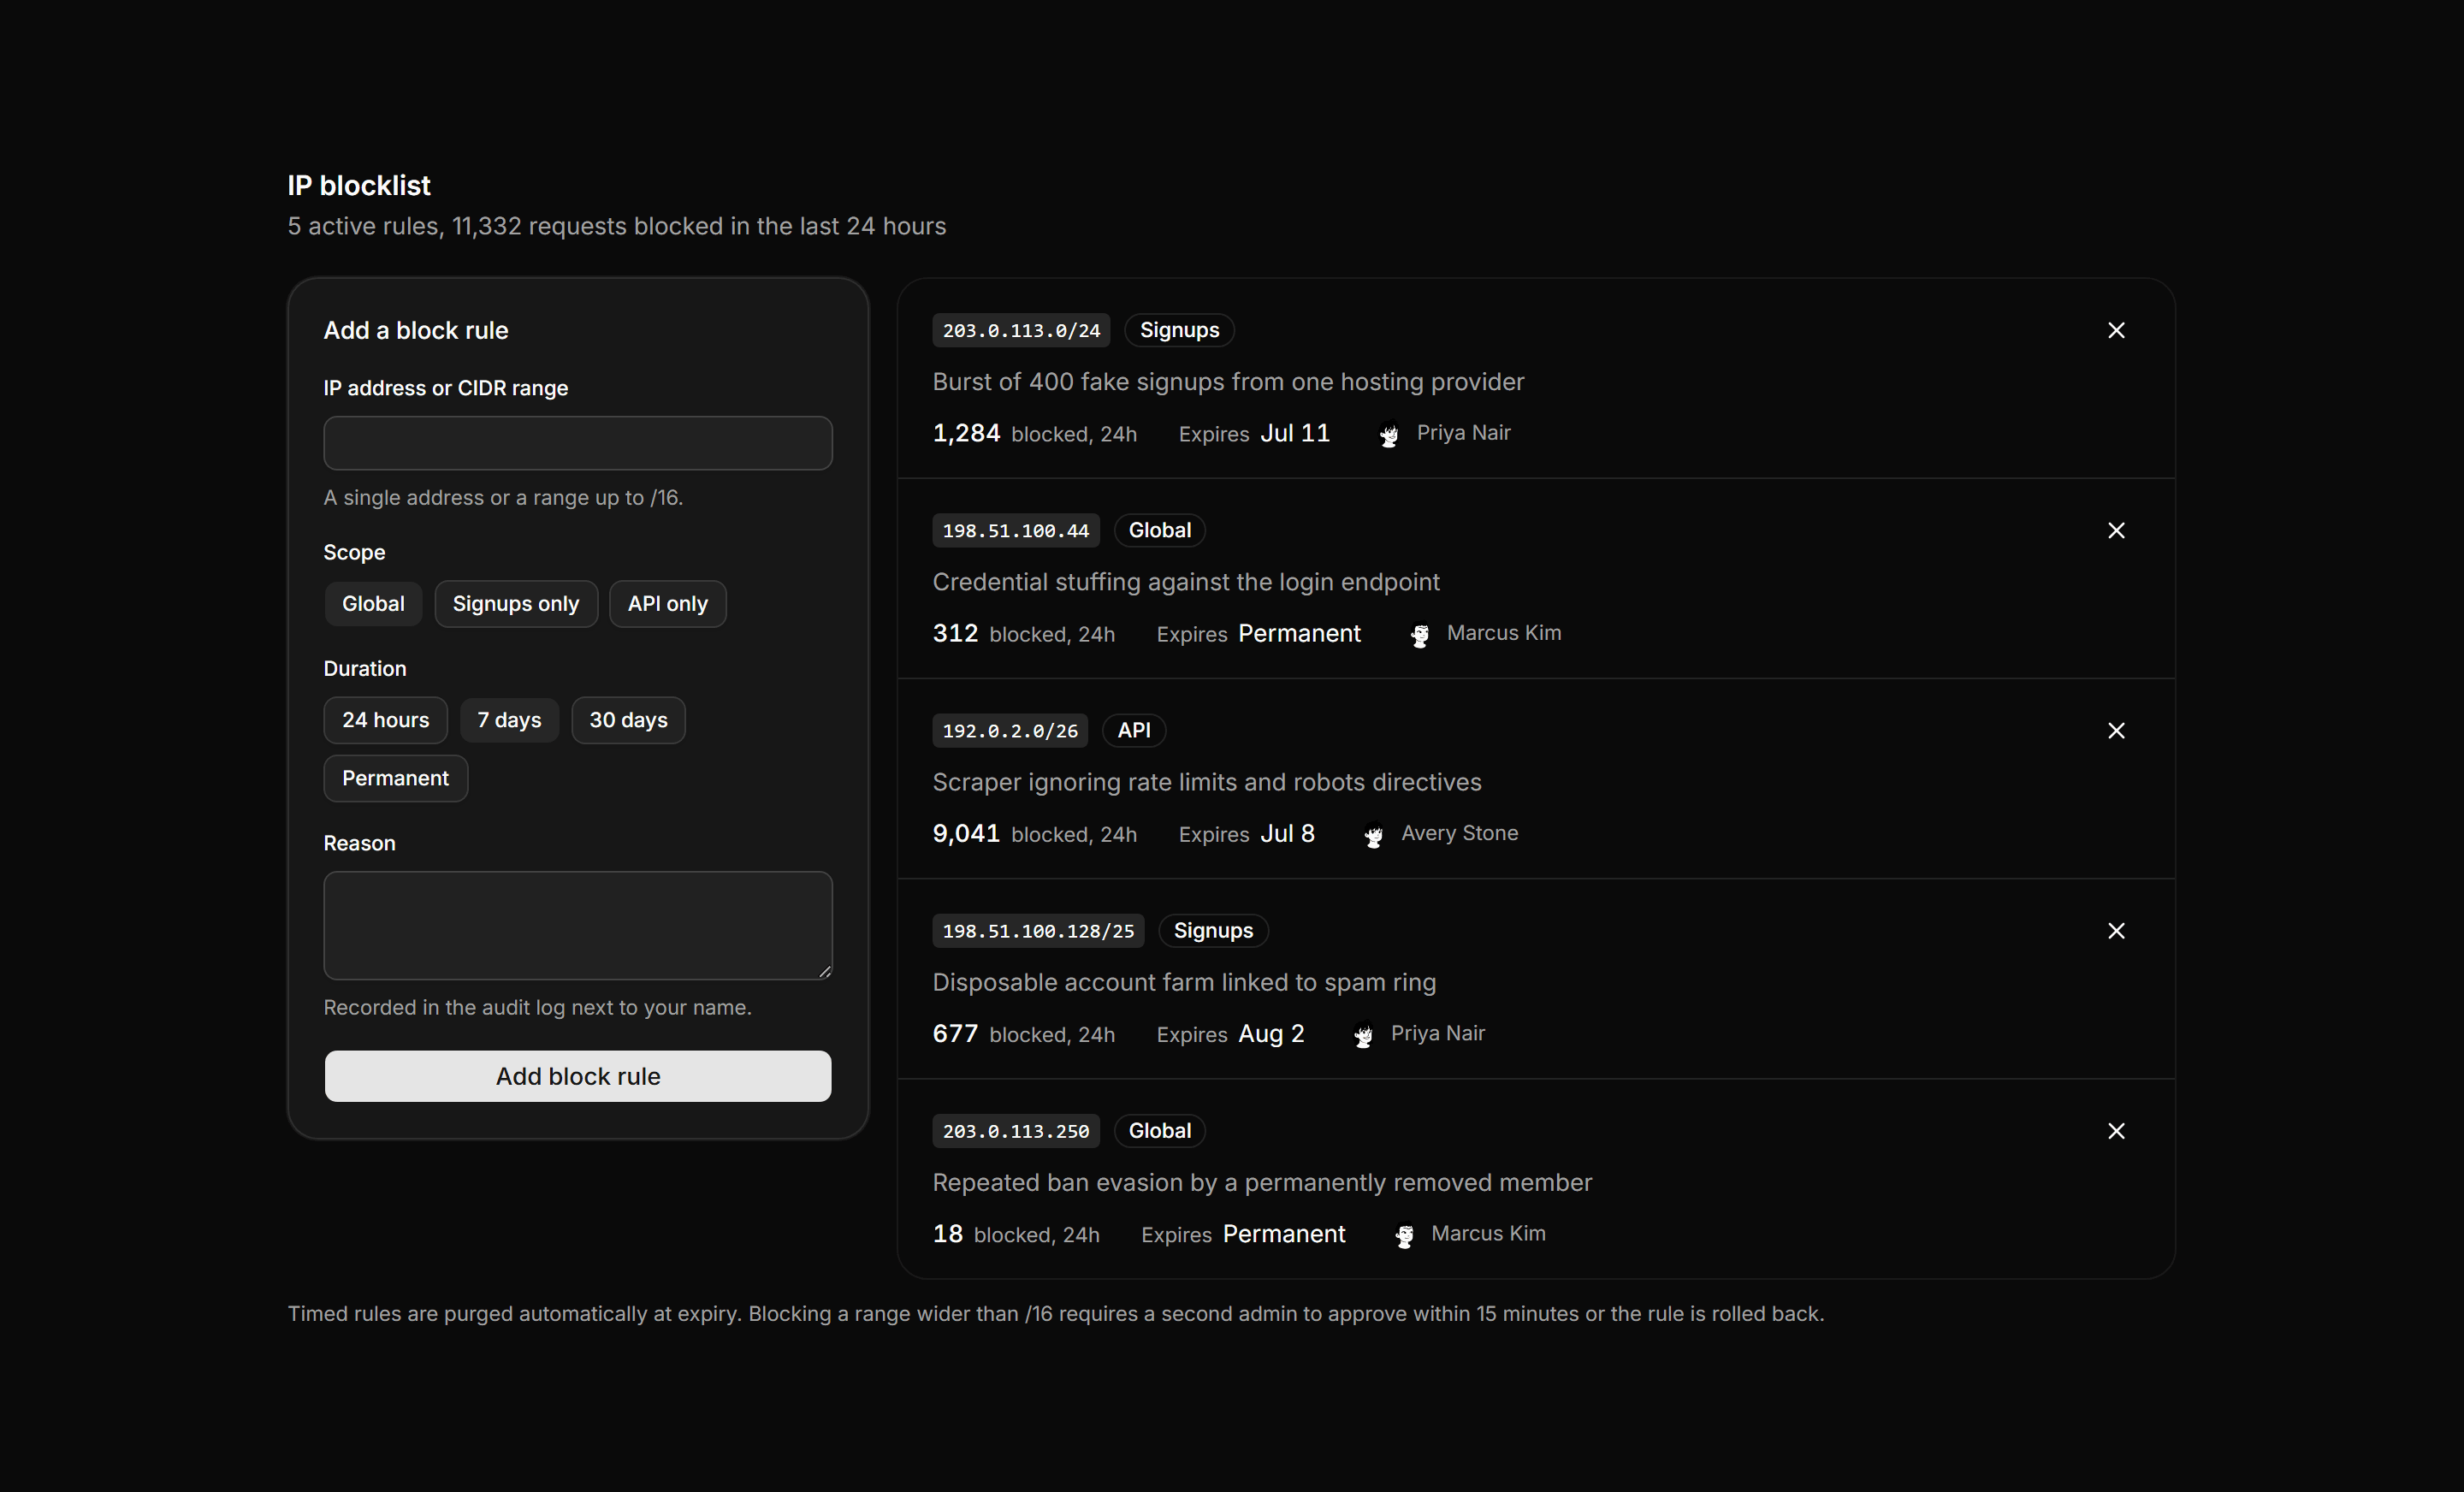Click the 203.0.113.250 address chip

1016,1131
